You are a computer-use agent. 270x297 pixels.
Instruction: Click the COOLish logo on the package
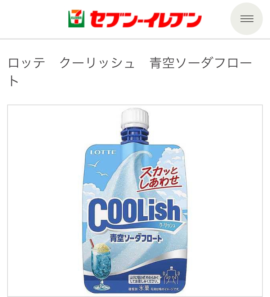(134, 213)
